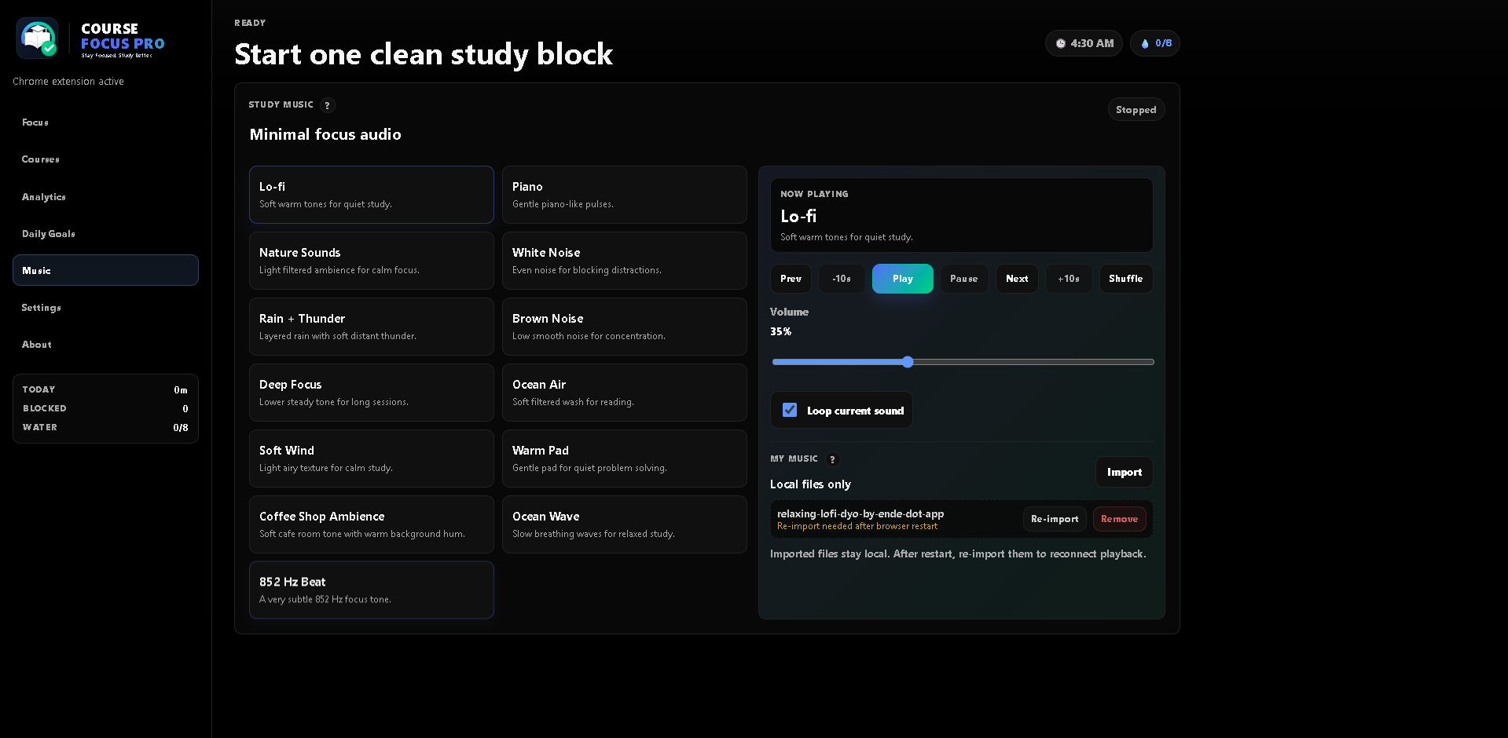Image resolution: width=1508 pixels, height=738 pixels.
Task: Choose the White Noise card
Action: (x=625, y=261)
